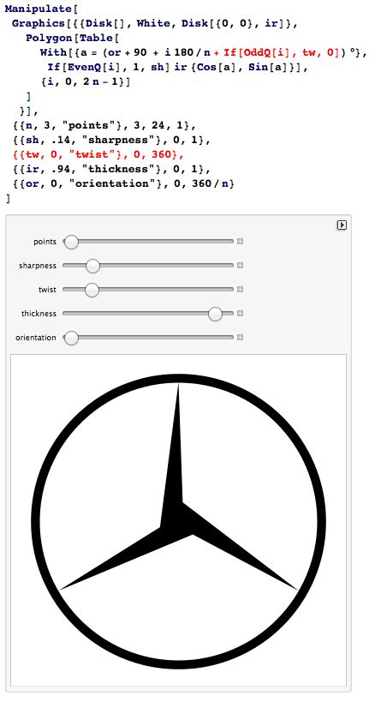Click the red "twist" control definition line
This screenshot has height=702, width=375.
(x=98, y=154)
